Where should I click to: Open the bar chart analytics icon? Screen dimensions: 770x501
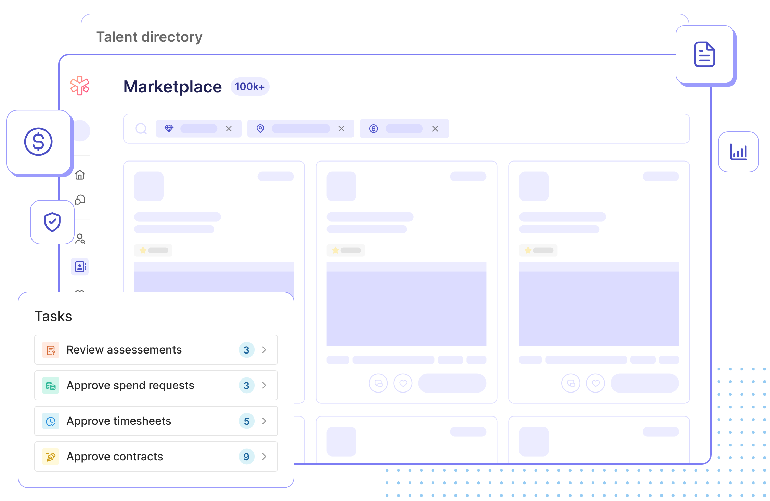pyautogui.click(x=738, y=152)
